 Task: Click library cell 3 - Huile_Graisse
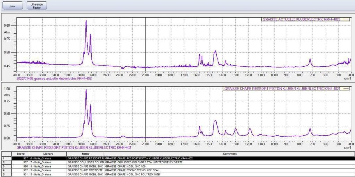48,170
